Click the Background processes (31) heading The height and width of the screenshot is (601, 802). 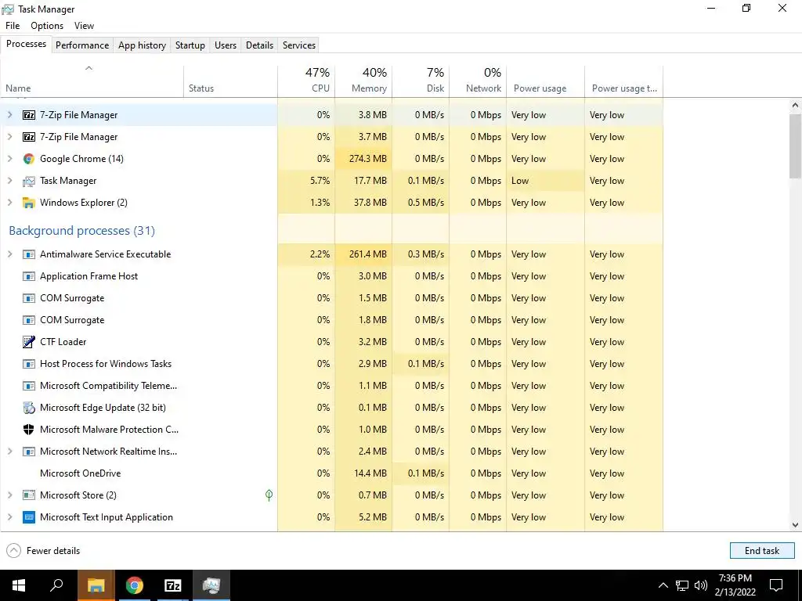pyautogui.click(x=81, y=231)
